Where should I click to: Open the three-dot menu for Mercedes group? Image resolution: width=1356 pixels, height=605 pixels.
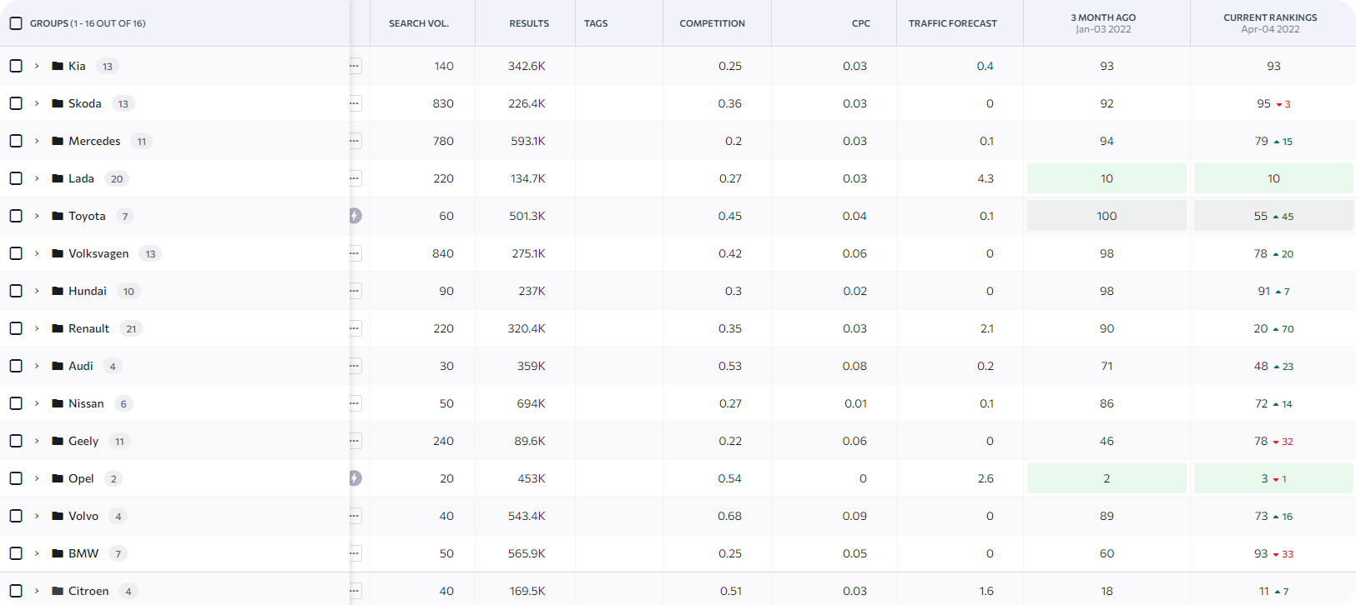tap(355, 141)
